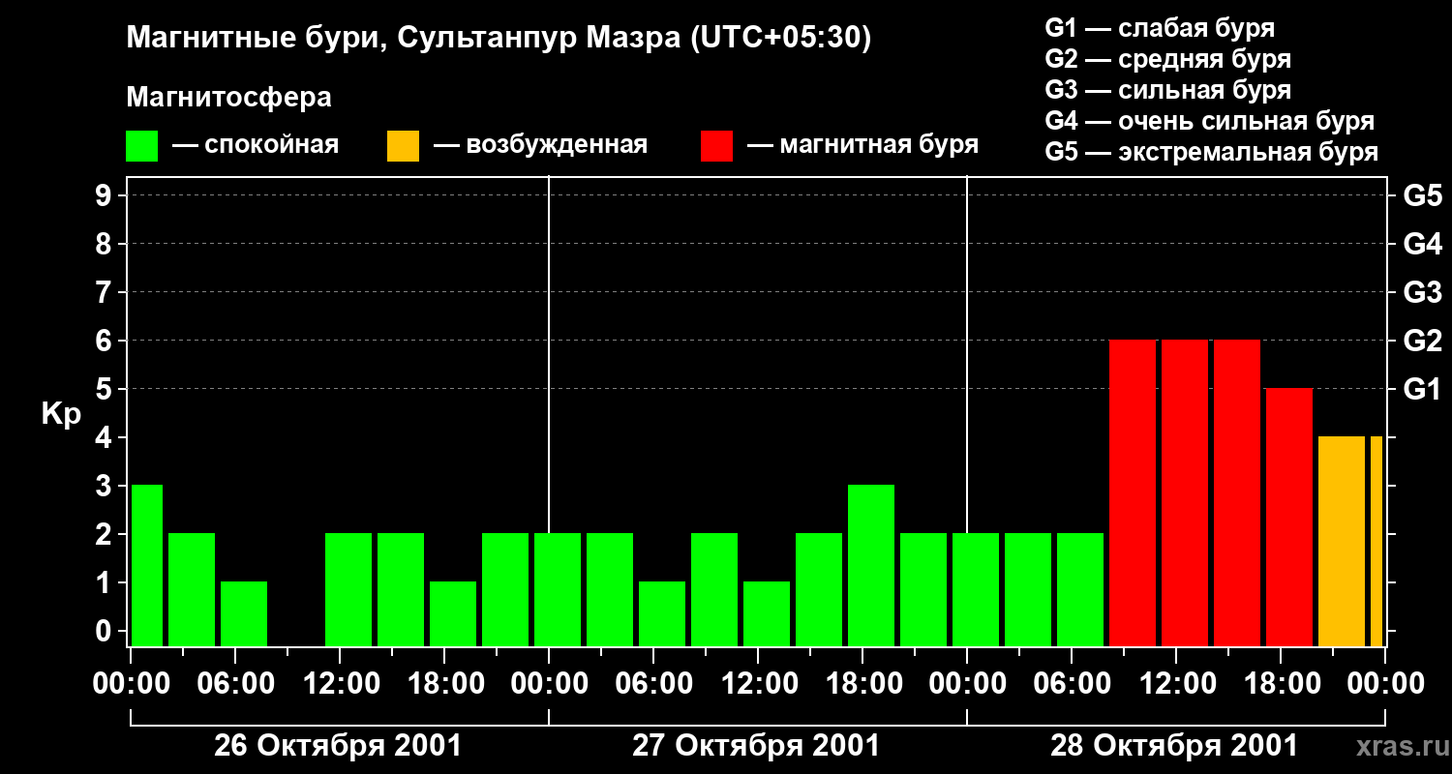Screen dimensions: 1452x774
Task: Click the red Kp 5 bar on 28 October
Action: 1289,517
